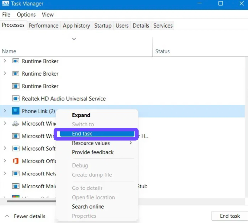The height and width of the screenshot is (223, 248).
Task: Click the Microsoft Network process icon
Action: pos(16,174)
